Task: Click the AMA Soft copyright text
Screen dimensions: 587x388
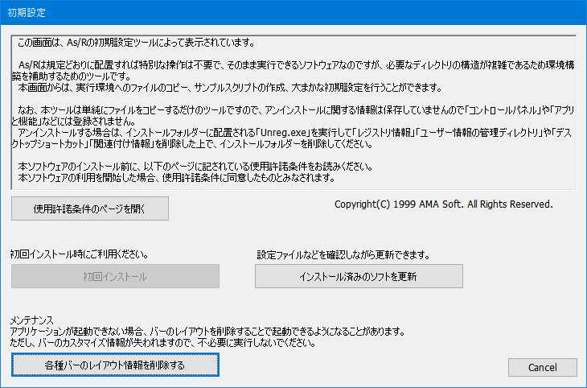Action: pyautogui.click(x=443, y=204)
